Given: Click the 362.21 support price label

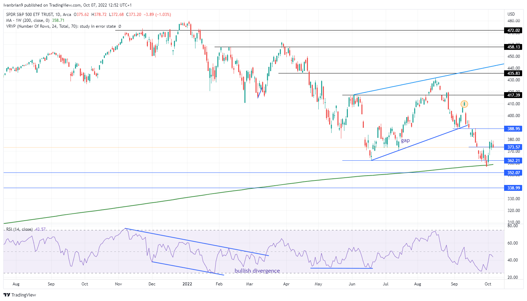Looking at the screenshot, I should pos(513,160).
